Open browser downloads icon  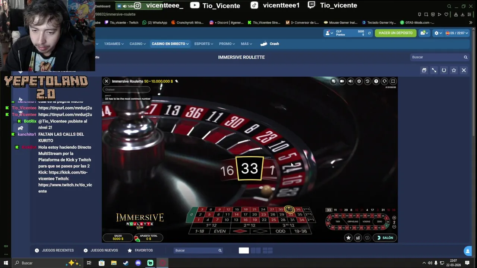click(462, 15)
